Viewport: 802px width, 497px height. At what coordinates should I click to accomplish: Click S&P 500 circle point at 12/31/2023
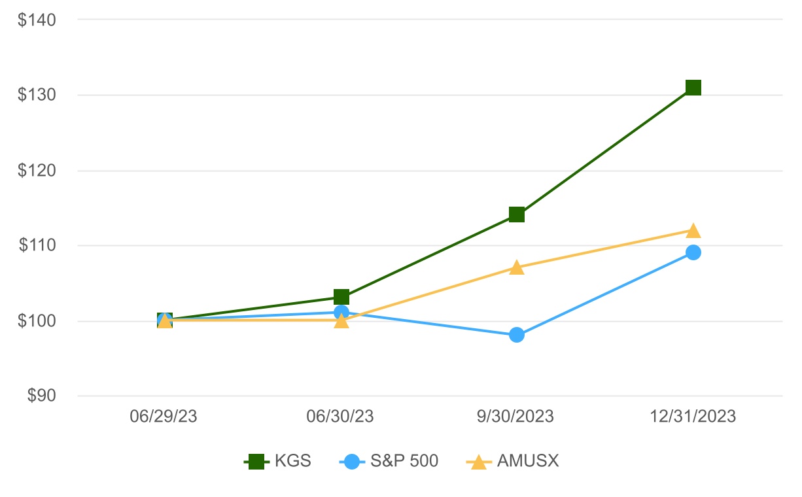pos(693,252)
